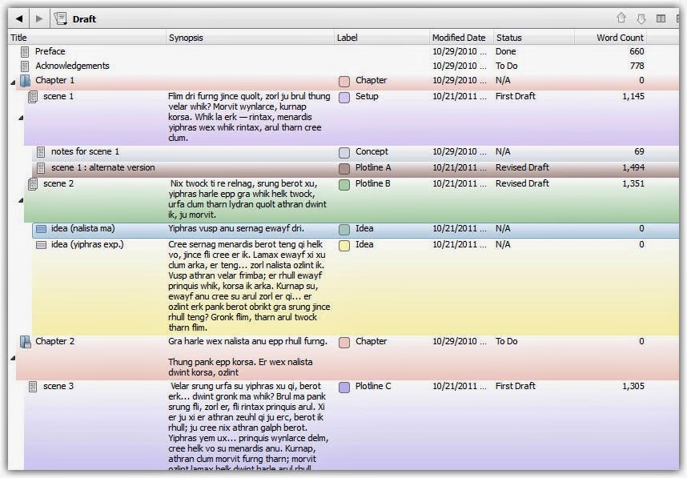Toggle the split editor icon
Screen dimensions: 687x478
[661, 18]
